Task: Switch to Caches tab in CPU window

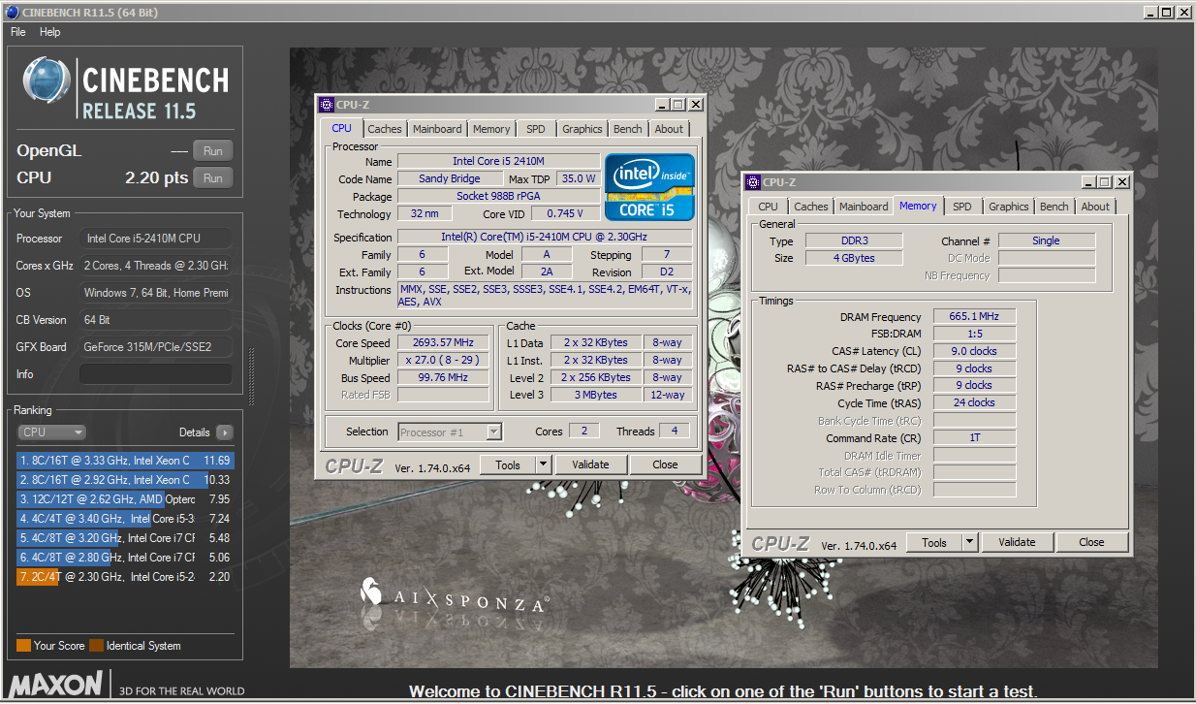Action: [x=385, y=129]
